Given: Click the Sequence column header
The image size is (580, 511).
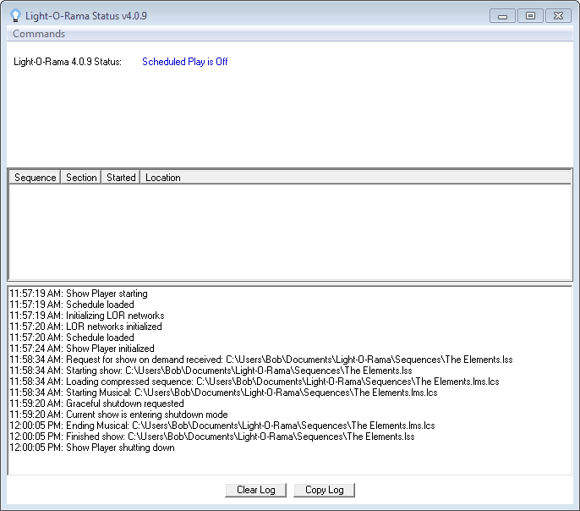Looking at the screenshot, I should 35,178.
